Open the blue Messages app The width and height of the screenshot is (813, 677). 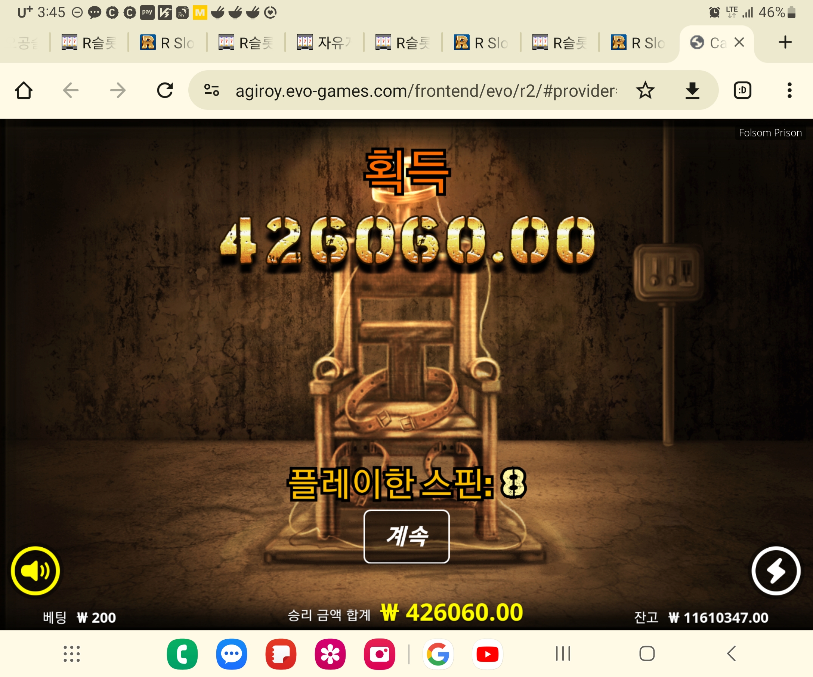232,654
